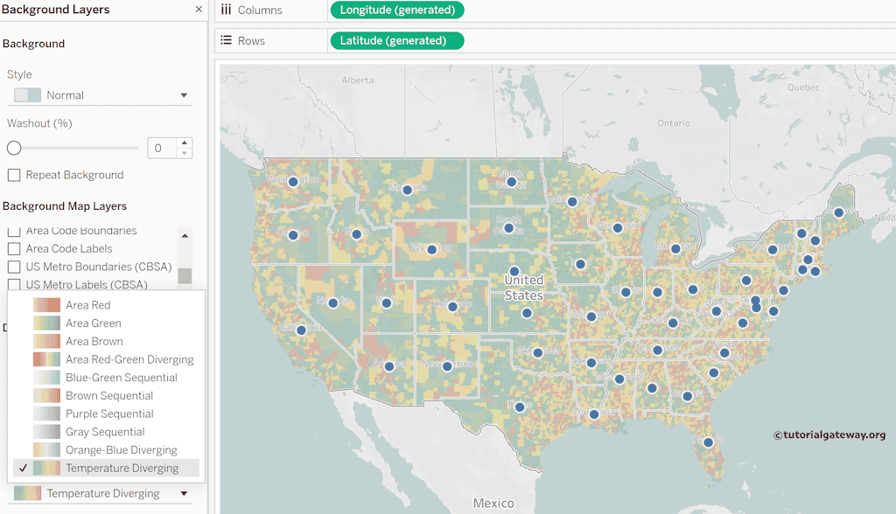Screen dimensions: 896x514
Task: Click the Michigan map marker
Action: pyautogui.click(x=676, y=248)
